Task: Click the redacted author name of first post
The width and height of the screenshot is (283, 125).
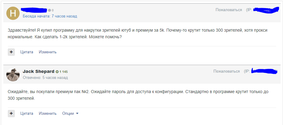Action: pyautogui.click(x=35, y=10)
